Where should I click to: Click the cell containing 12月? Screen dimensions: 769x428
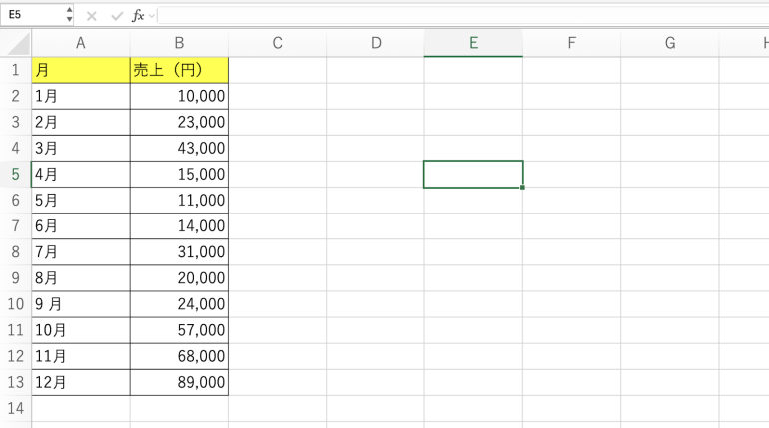click(81, 382)
